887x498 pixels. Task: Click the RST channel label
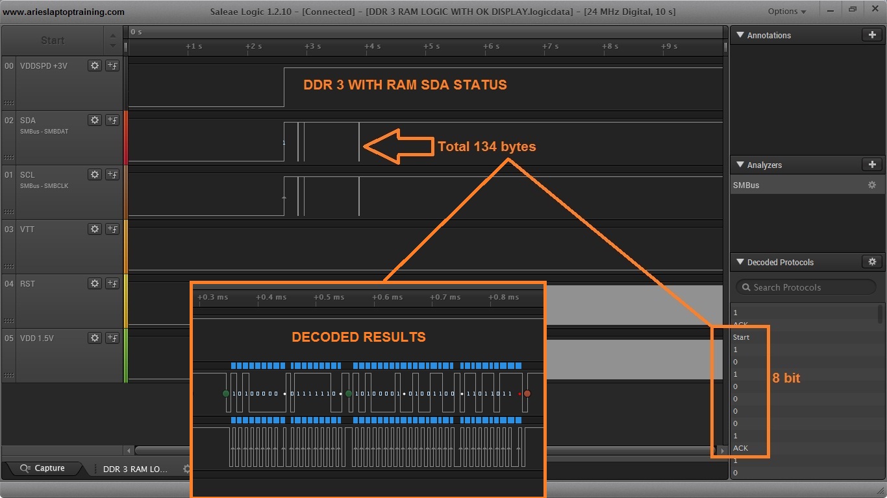click(x=27, y=283)
